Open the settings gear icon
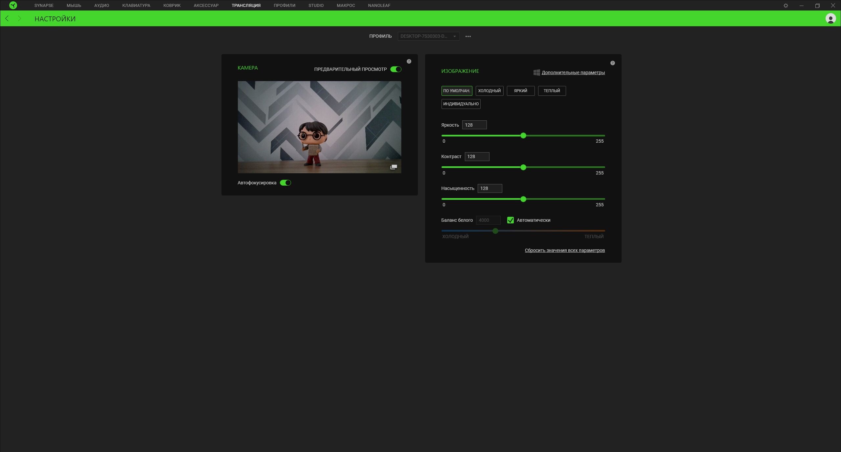Viewport: 841px width, 452px height. tap(786, 6)
